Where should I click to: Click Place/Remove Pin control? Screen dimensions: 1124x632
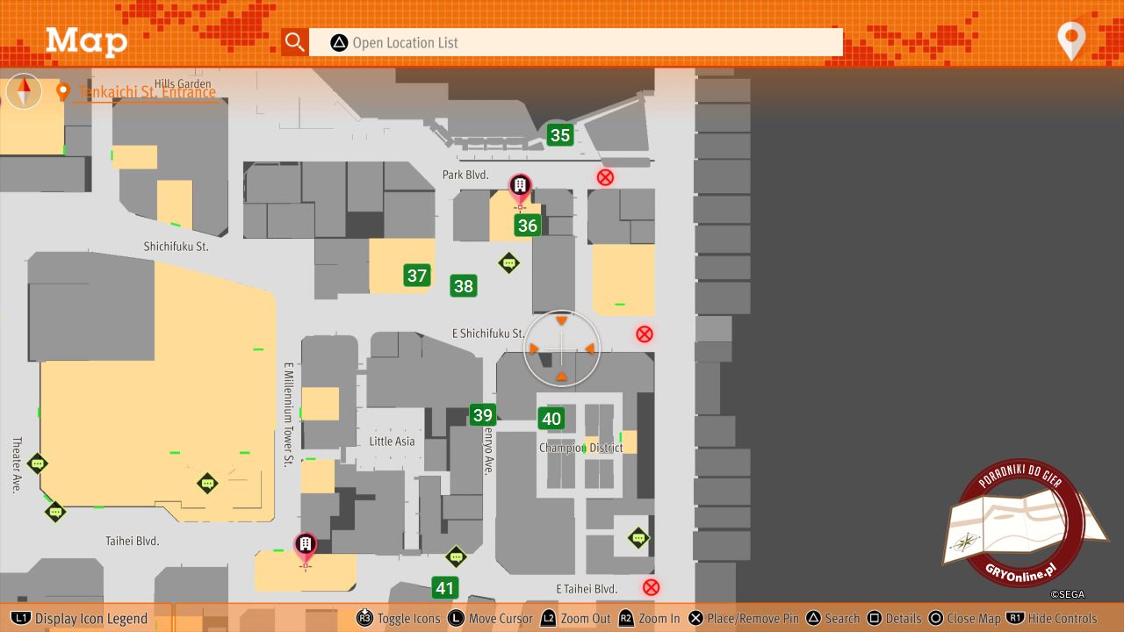[744, 618]
